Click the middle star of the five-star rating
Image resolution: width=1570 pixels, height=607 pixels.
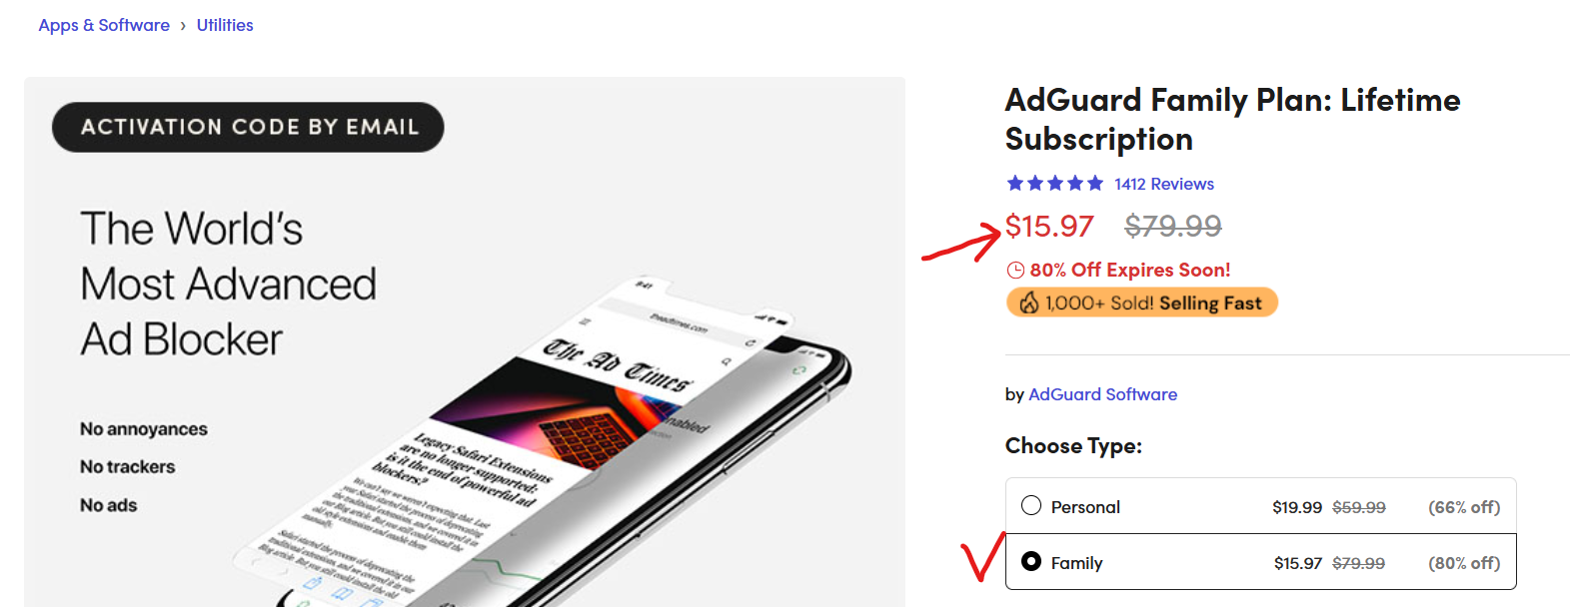point(1054,183)
